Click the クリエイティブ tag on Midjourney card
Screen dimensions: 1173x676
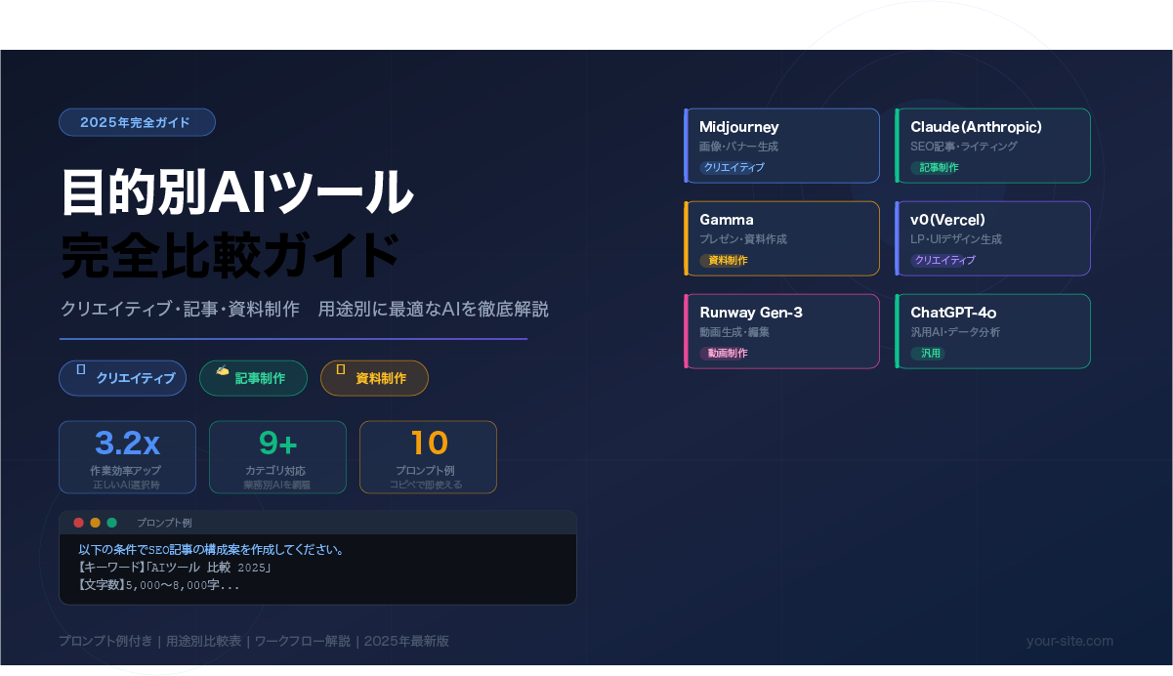733,167
